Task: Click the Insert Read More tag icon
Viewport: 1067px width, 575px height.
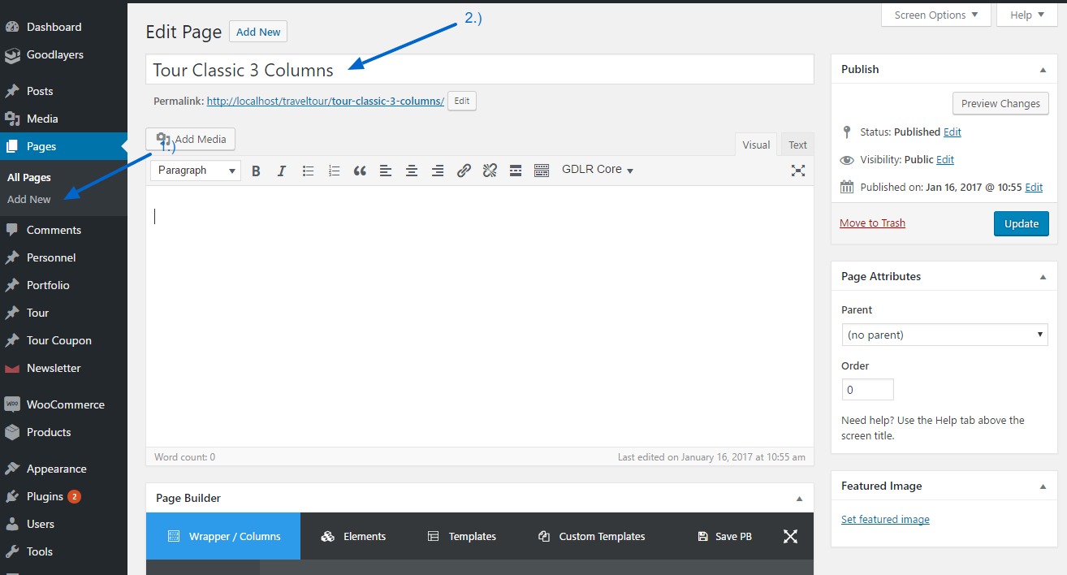Action: pyautogui.click(x=515, y=171)
